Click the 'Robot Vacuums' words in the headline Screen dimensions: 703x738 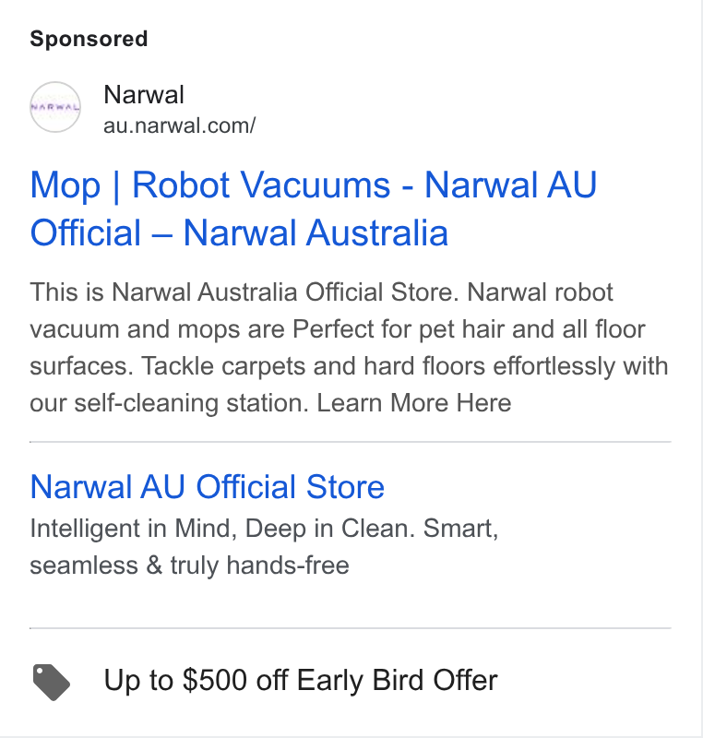click(261, 184)
